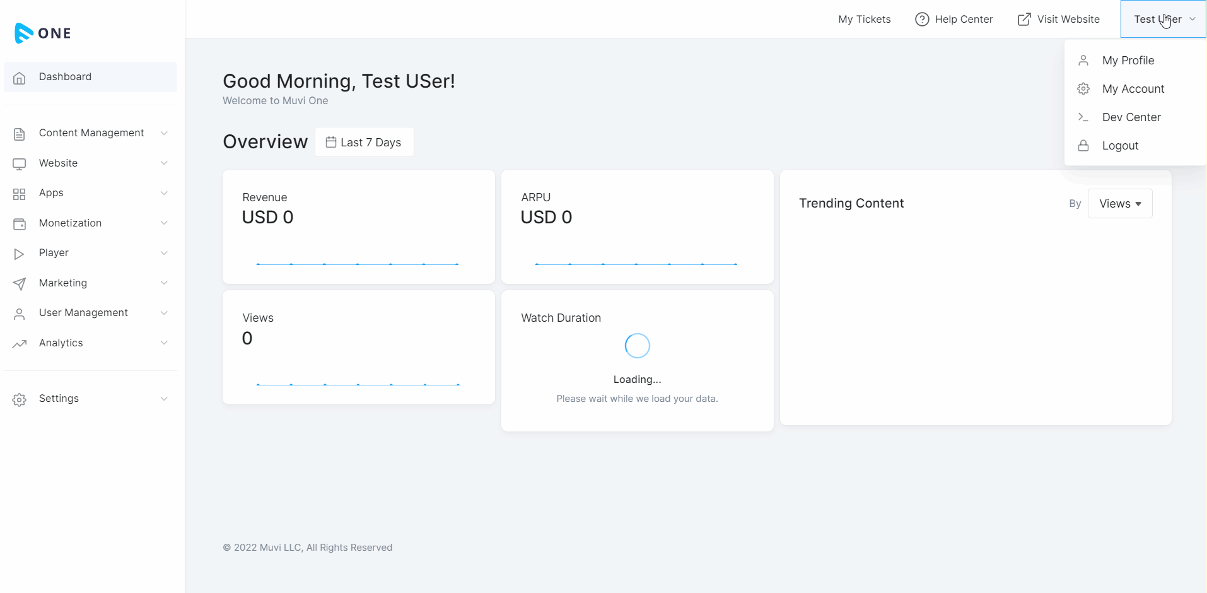Open the My Tickets link
Screen dimensions: 1207x593
(x=864, y=20)
